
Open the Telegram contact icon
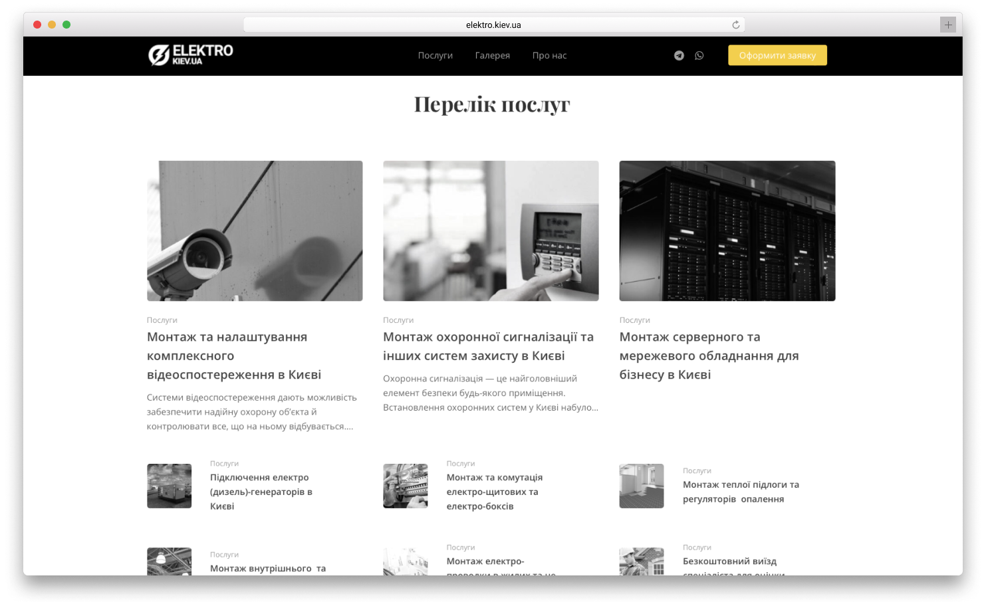679,56
